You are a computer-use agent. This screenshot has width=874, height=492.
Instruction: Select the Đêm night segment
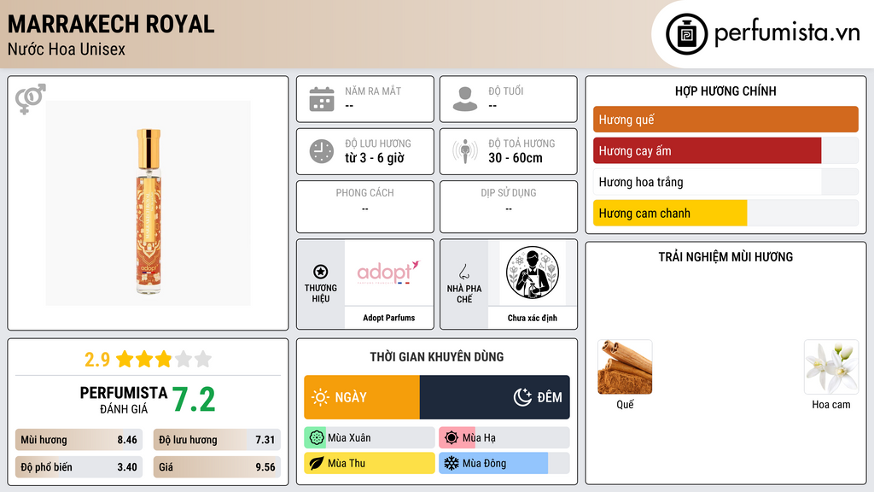click(x=495, y=397)
